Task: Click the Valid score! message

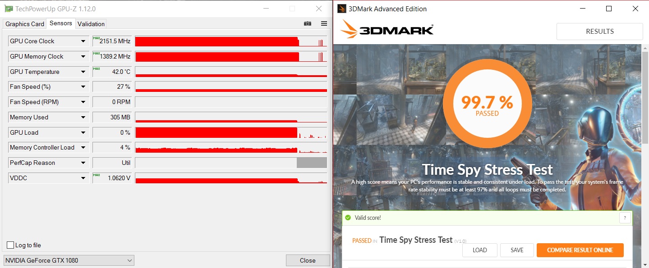Action: coord(368,218)
